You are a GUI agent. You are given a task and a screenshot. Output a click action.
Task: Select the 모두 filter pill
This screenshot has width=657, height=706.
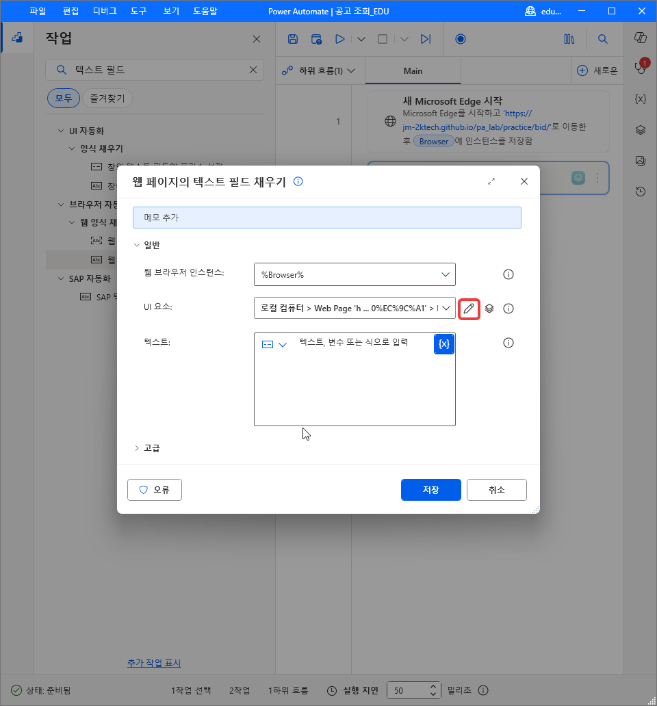pos(64,98)
